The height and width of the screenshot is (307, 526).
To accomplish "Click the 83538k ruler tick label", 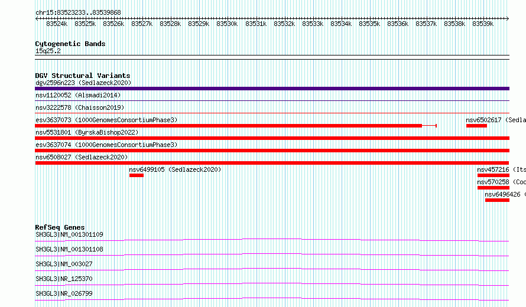I will pyautogui.click(x=454, y=24).
